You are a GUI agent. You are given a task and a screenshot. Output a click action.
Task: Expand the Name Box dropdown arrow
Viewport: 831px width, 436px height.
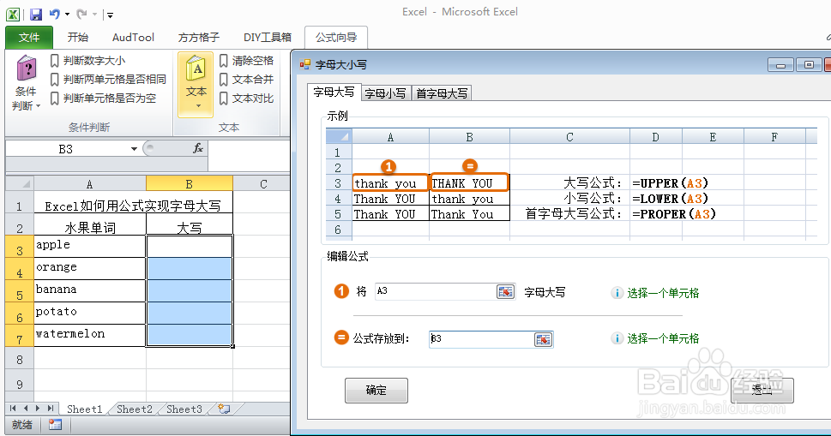134,149
